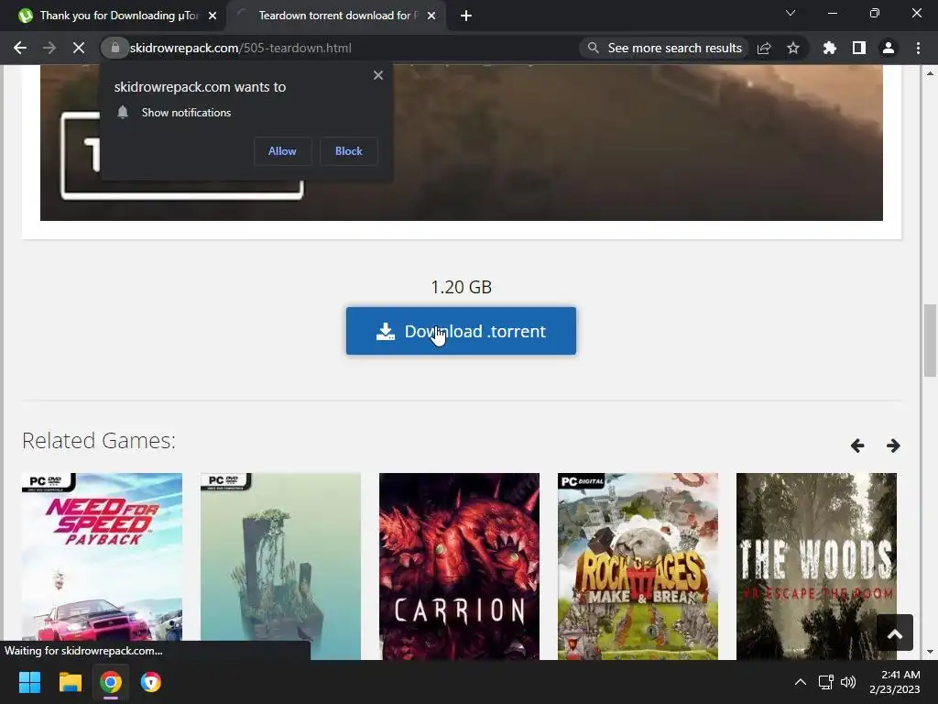Open The Woods VR Escape cover

[816, 566]
